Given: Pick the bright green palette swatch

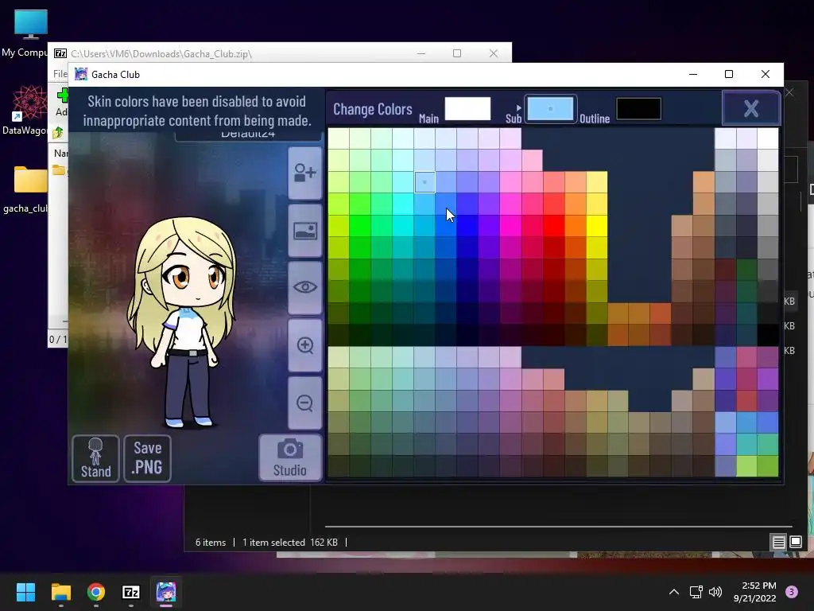Looking at the screenshot, I should click(x=360, y=225).
